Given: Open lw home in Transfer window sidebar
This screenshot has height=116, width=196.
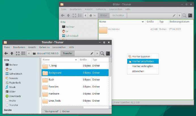Looking at the screenshot, I should click(x=9, y=69).
